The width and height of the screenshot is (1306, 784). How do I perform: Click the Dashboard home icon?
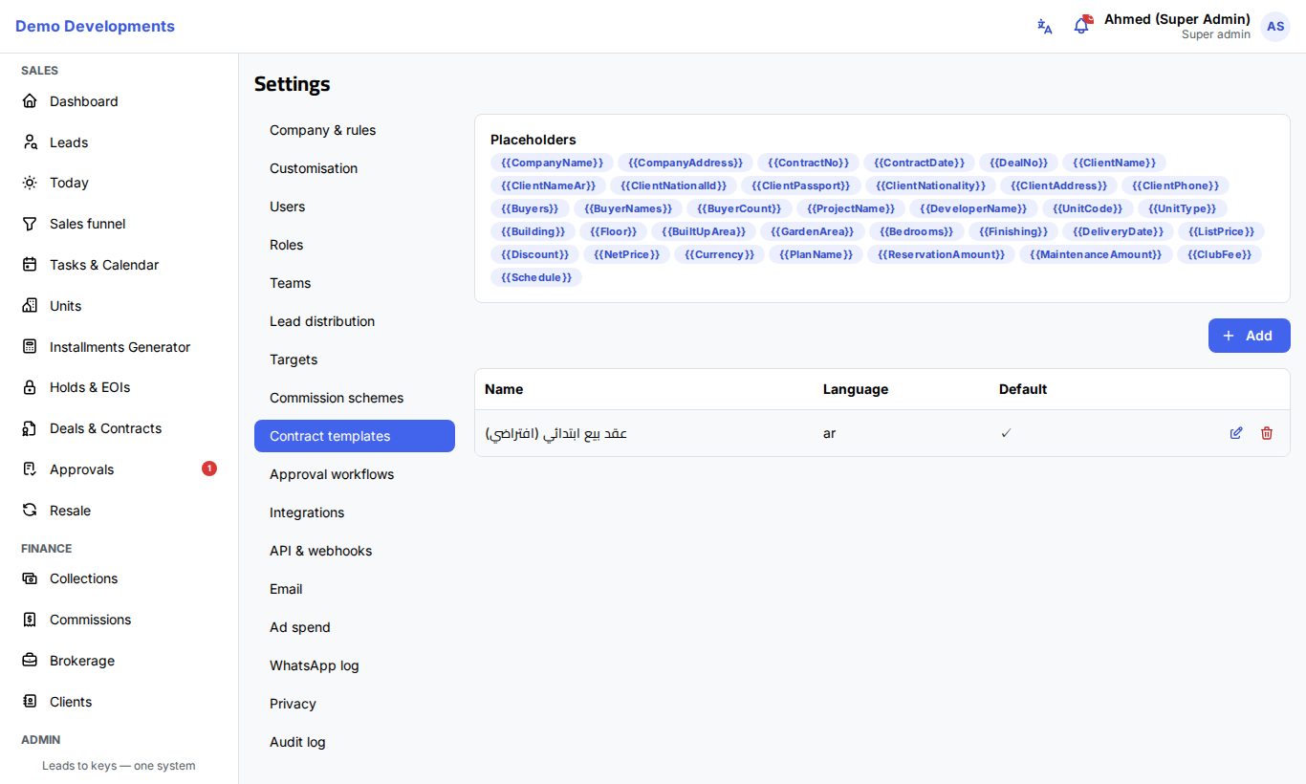click(x=30, y=101)
